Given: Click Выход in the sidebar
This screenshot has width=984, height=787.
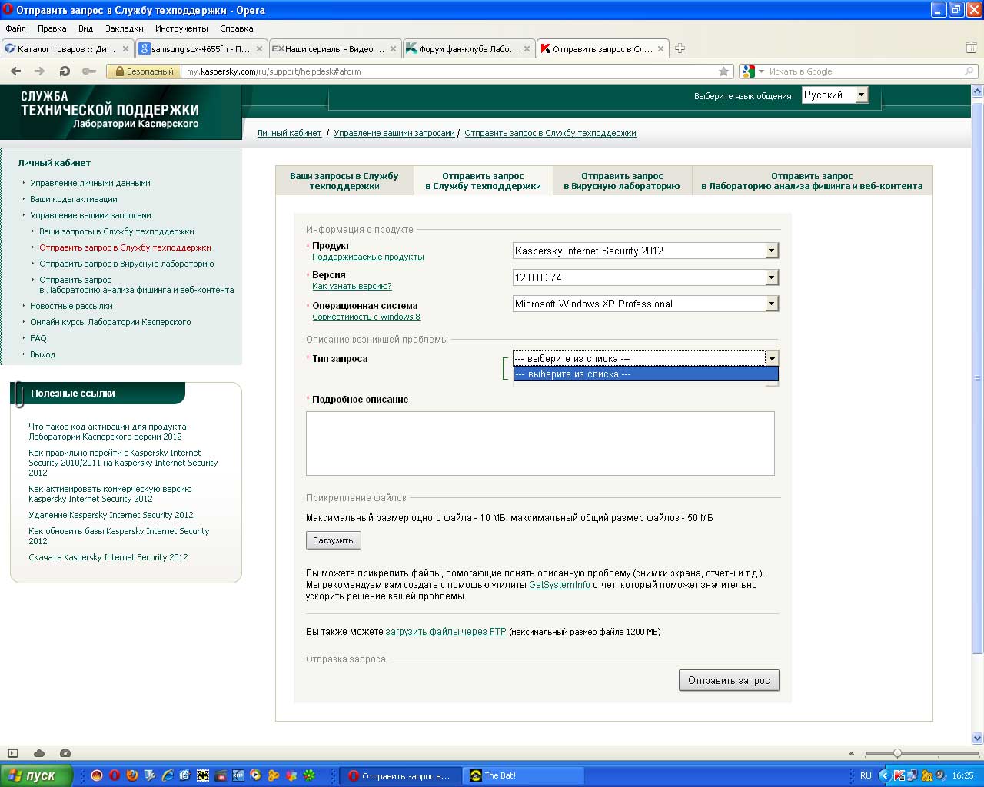Looking at the screenshot, I should click(43, 354).
